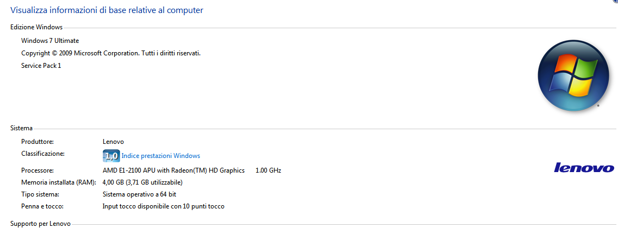The image size is (618, 228).
Task: Select the Service Pack 1 text
Action: tap(41, 66)
